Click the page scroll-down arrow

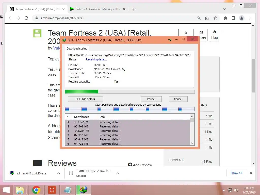253,164
